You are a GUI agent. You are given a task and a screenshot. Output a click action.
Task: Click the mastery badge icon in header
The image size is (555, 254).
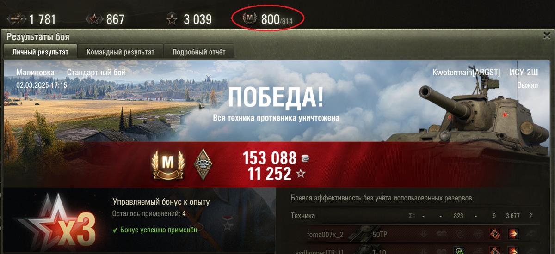pyautogui.click(x=249, y=19)
